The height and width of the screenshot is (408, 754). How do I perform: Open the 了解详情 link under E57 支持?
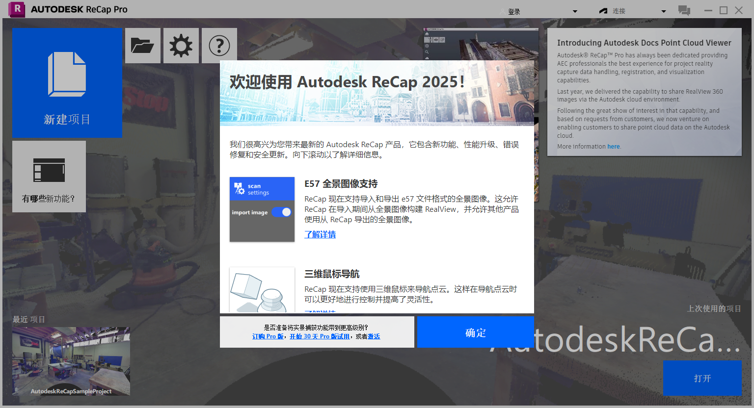point(320,234)
